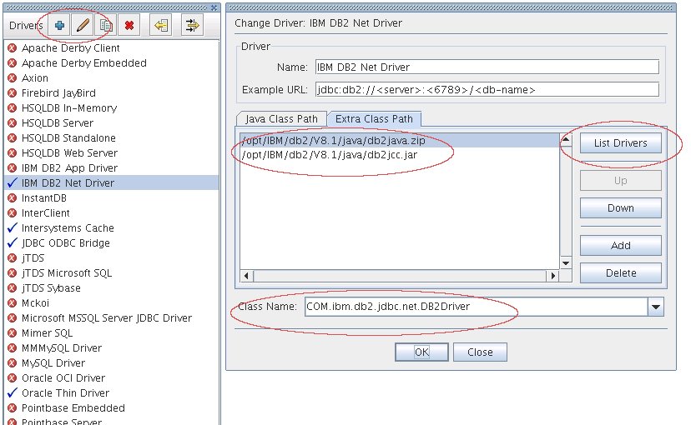Select the Apache Derby Client driver
Image resolution: width=691 pixels, height=425 pixels.
[x=70, y=47]
